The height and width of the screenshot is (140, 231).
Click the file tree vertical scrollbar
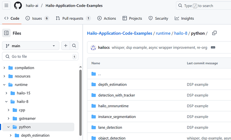80,102
